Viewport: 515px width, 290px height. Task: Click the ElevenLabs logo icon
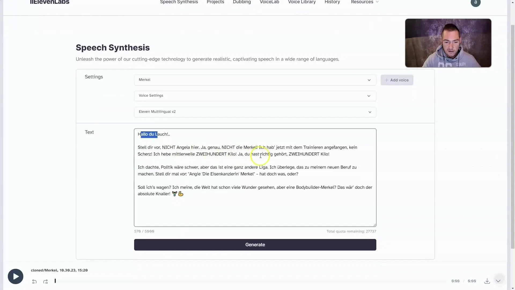click(x=50, y=2)
